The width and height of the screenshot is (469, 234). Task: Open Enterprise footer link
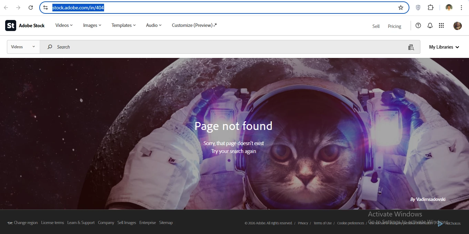click(147, 223)
